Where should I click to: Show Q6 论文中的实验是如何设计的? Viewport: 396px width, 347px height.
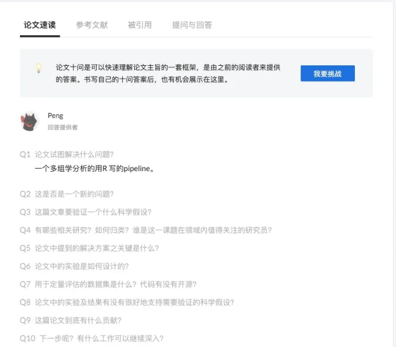[x=82, y=266]
